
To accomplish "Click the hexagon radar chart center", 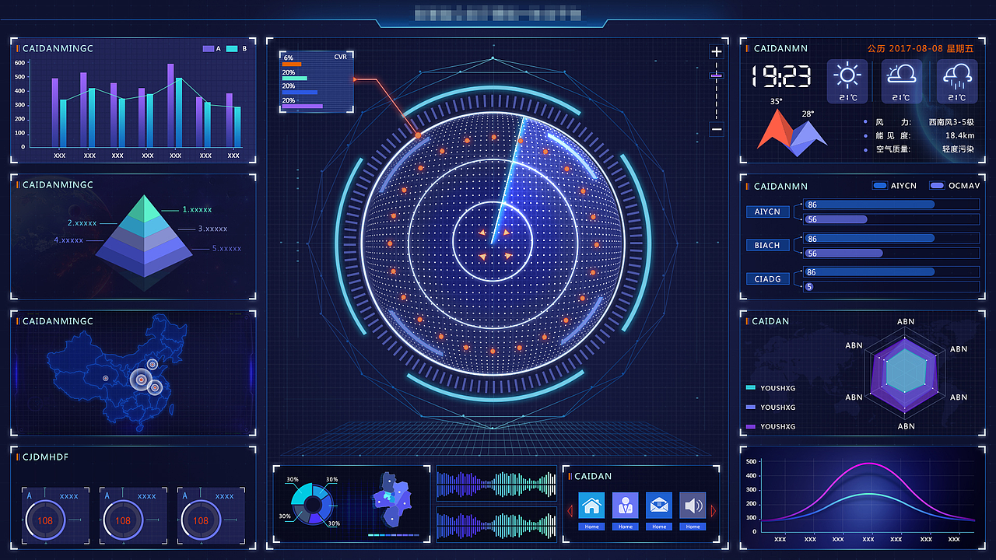I will 906,371.
